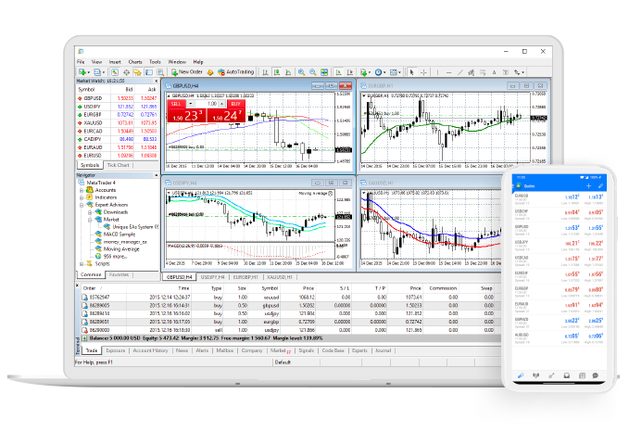Open the File menu
This screenshot has height=444, width=629.
[81, 62]
